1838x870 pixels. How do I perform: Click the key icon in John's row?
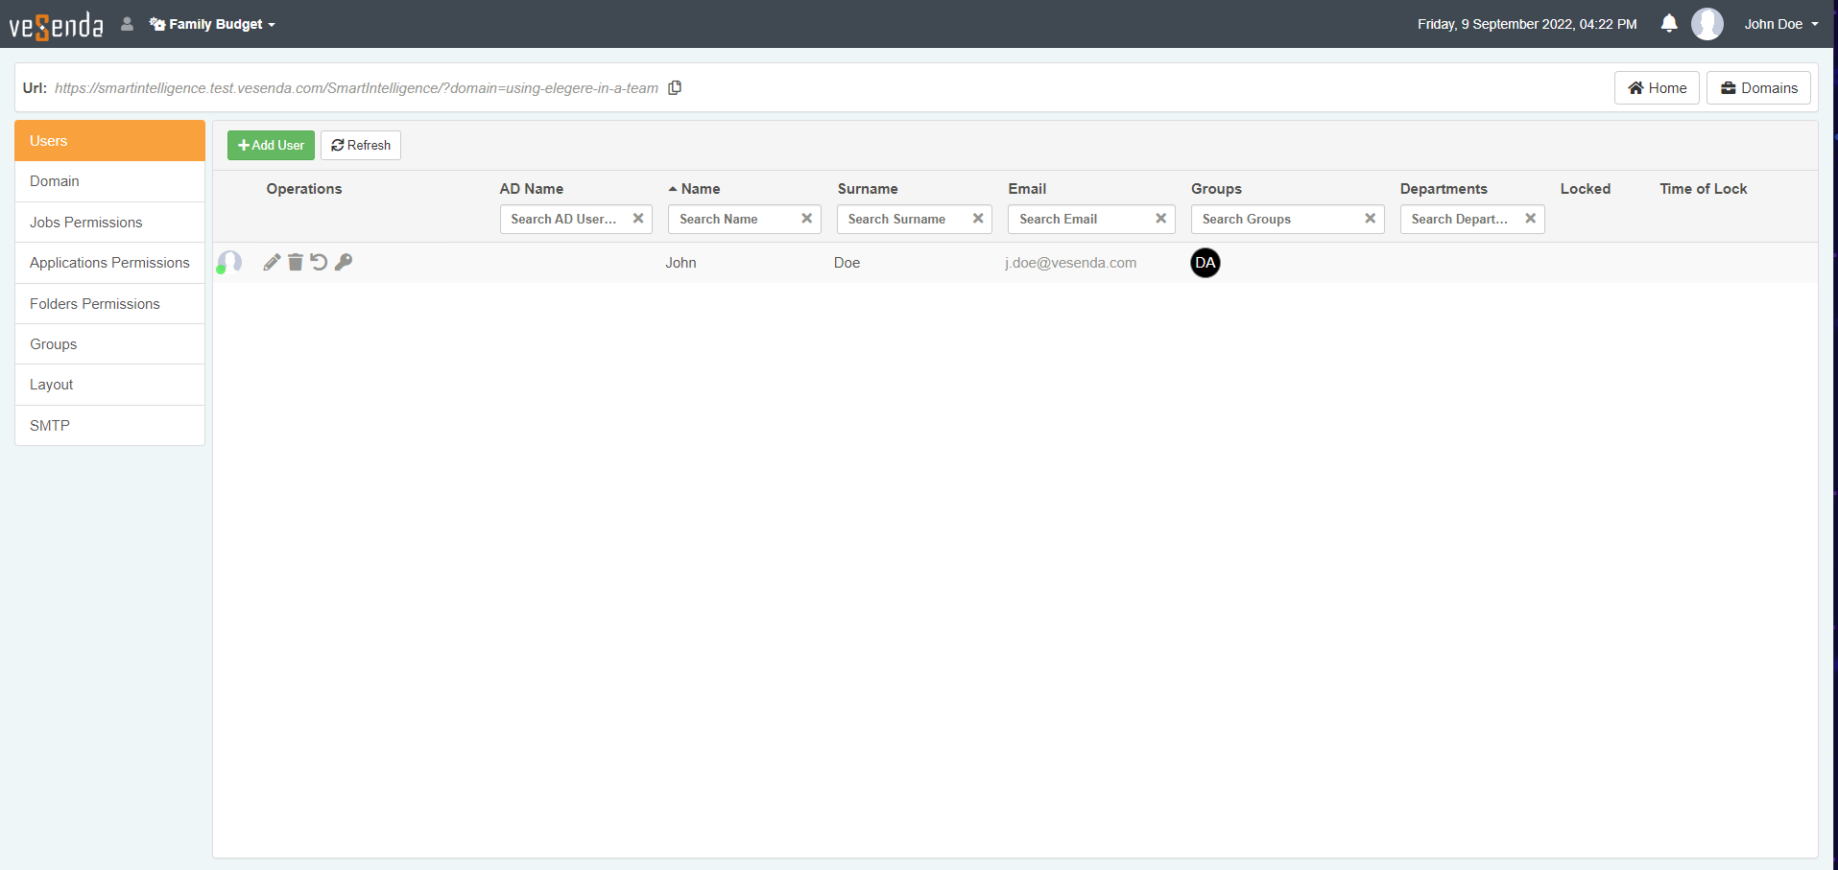tap(344, 262)
